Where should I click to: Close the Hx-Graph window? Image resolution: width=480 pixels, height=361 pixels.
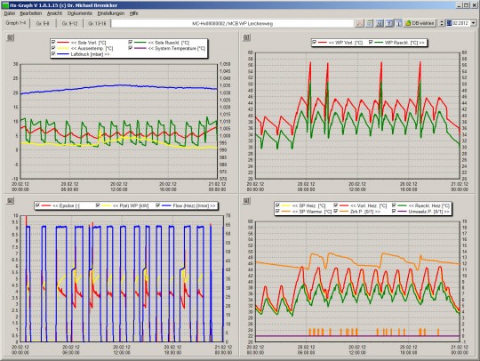pos(474,5)
